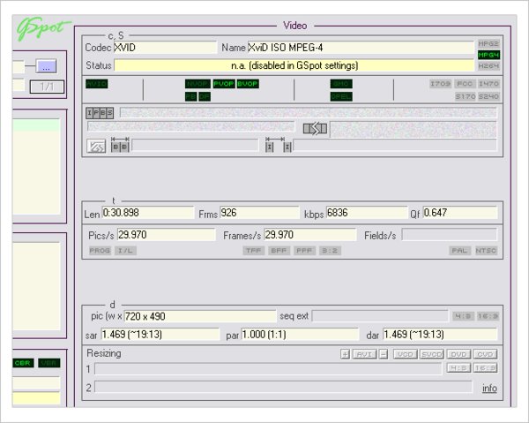The width and height of the screenshot is (529, 423).
Task: Click the H264 codec indicator
Action: (x=488, y=66)
